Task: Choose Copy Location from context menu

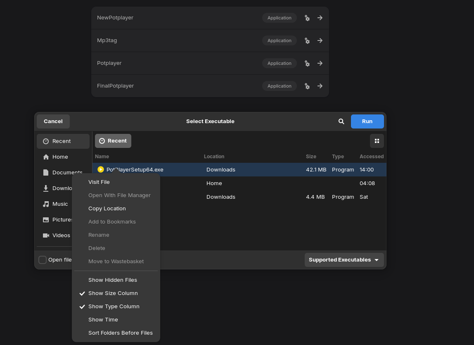Action: click(116, 209)
